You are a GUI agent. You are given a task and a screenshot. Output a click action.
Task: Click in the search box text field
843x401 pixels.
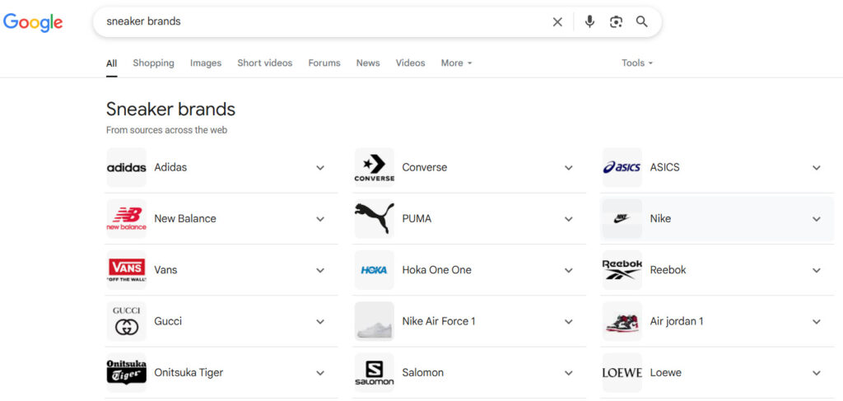tap(323, 22)
